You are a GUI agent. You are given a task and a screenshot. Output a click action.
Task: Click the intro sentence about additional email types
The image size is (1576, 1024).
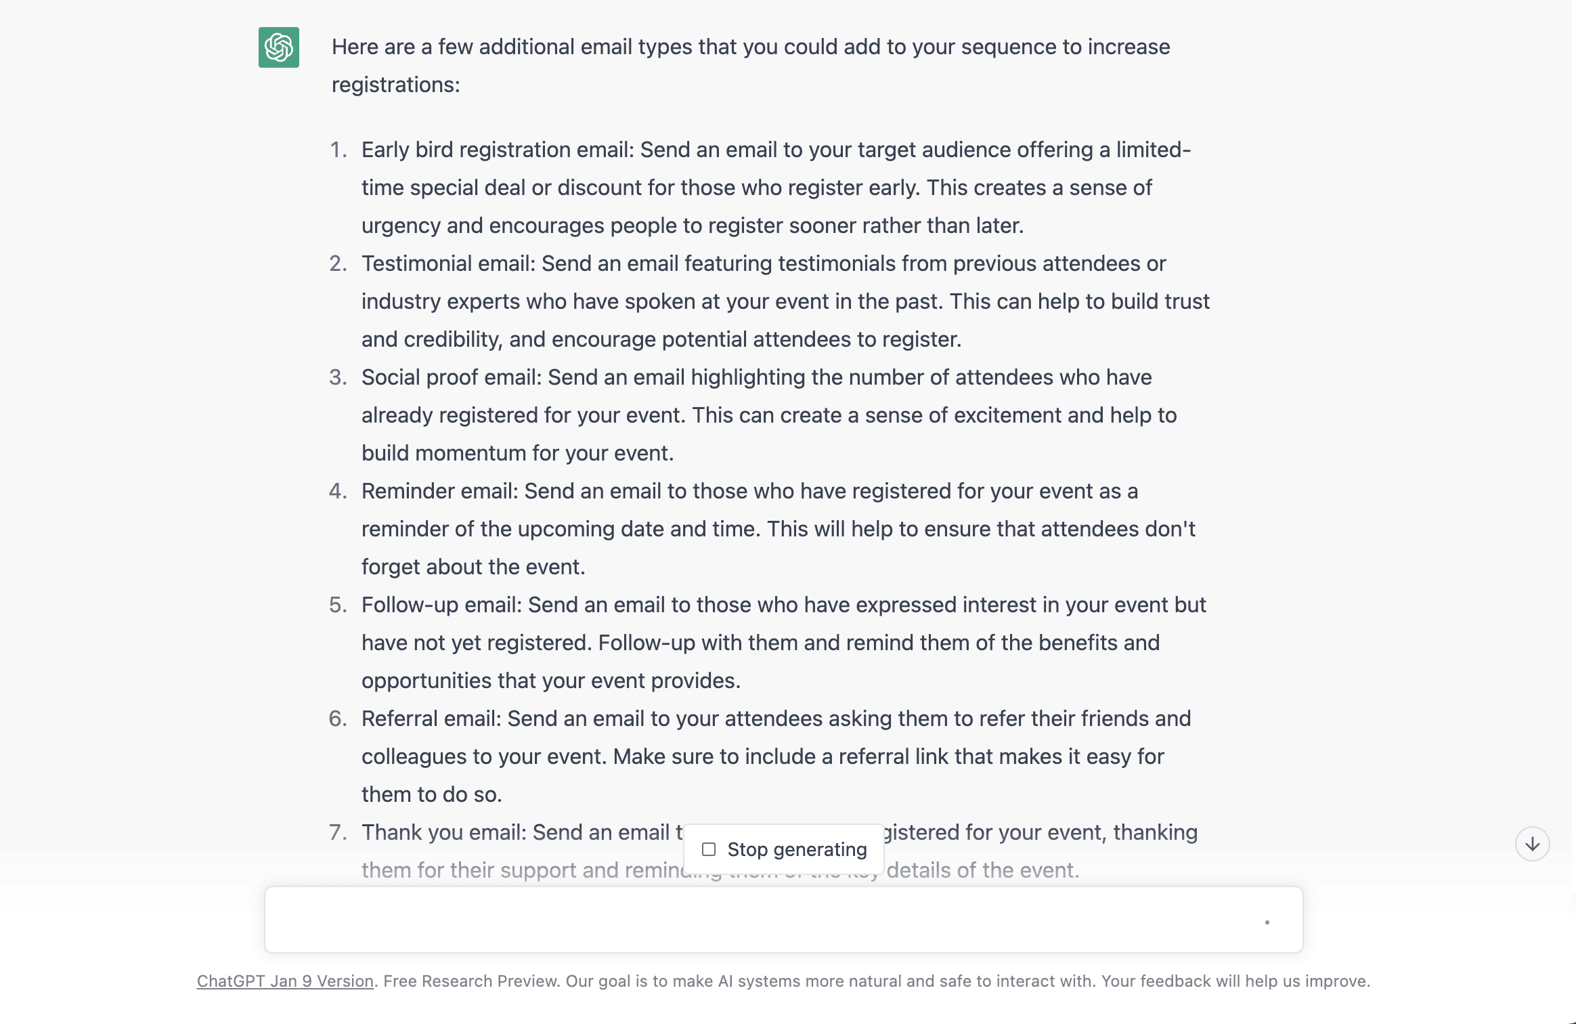[x=750, y=47]
